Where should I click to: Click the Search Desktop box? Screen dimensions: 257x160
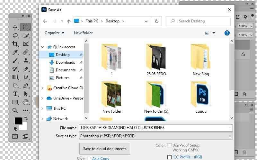coord(198,21)
